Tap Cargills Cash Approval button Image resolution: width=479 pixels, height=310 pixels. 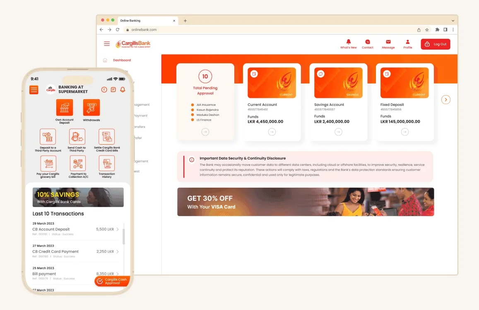click(113, 281)
